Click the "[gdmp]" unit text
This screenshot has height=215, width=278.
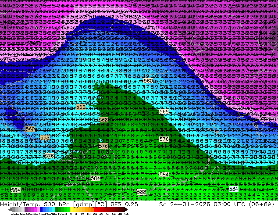click(x=83, y=204)
